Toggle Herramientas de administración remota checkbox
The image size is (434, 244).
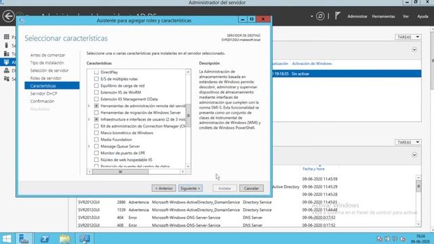[x=96, y=106]
